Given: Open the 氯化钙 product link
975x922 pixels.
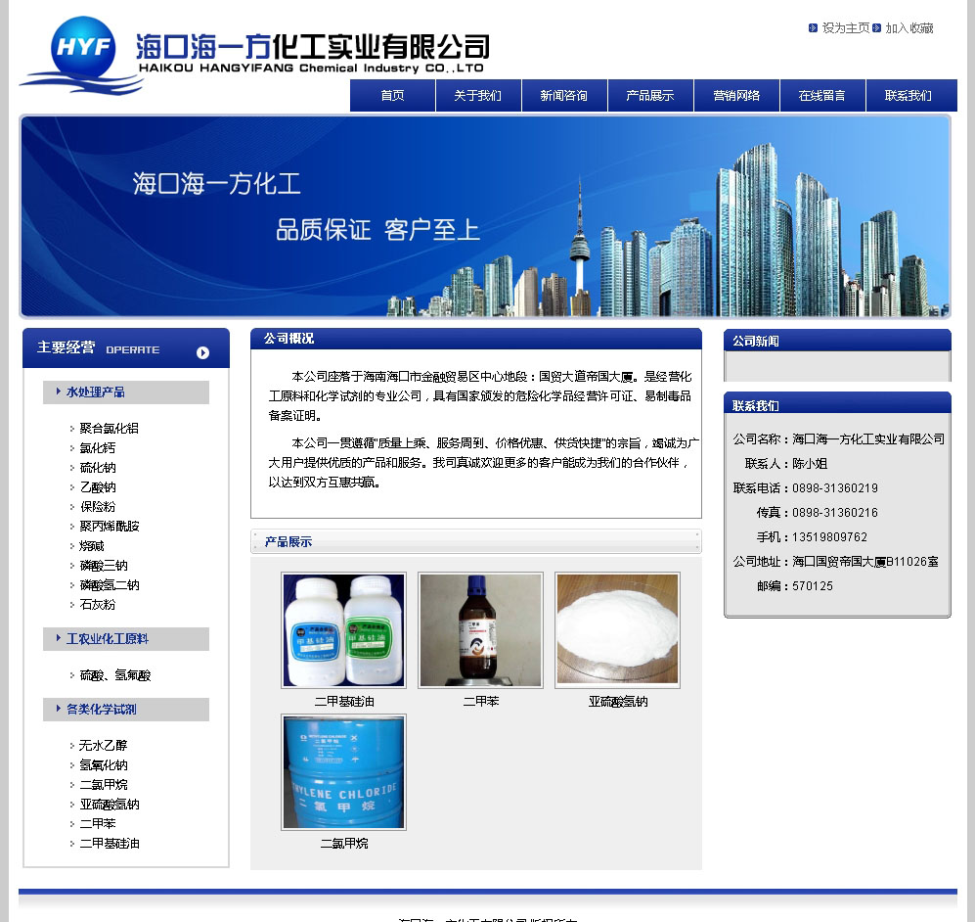Looking at the screenshot, I should pos(98,448).
